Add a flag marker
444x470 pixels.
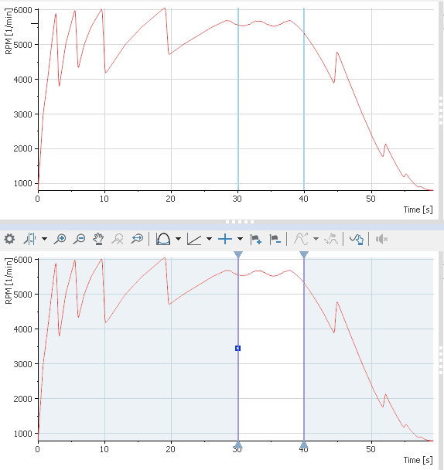pyautogui.click(x=256, y=239)
